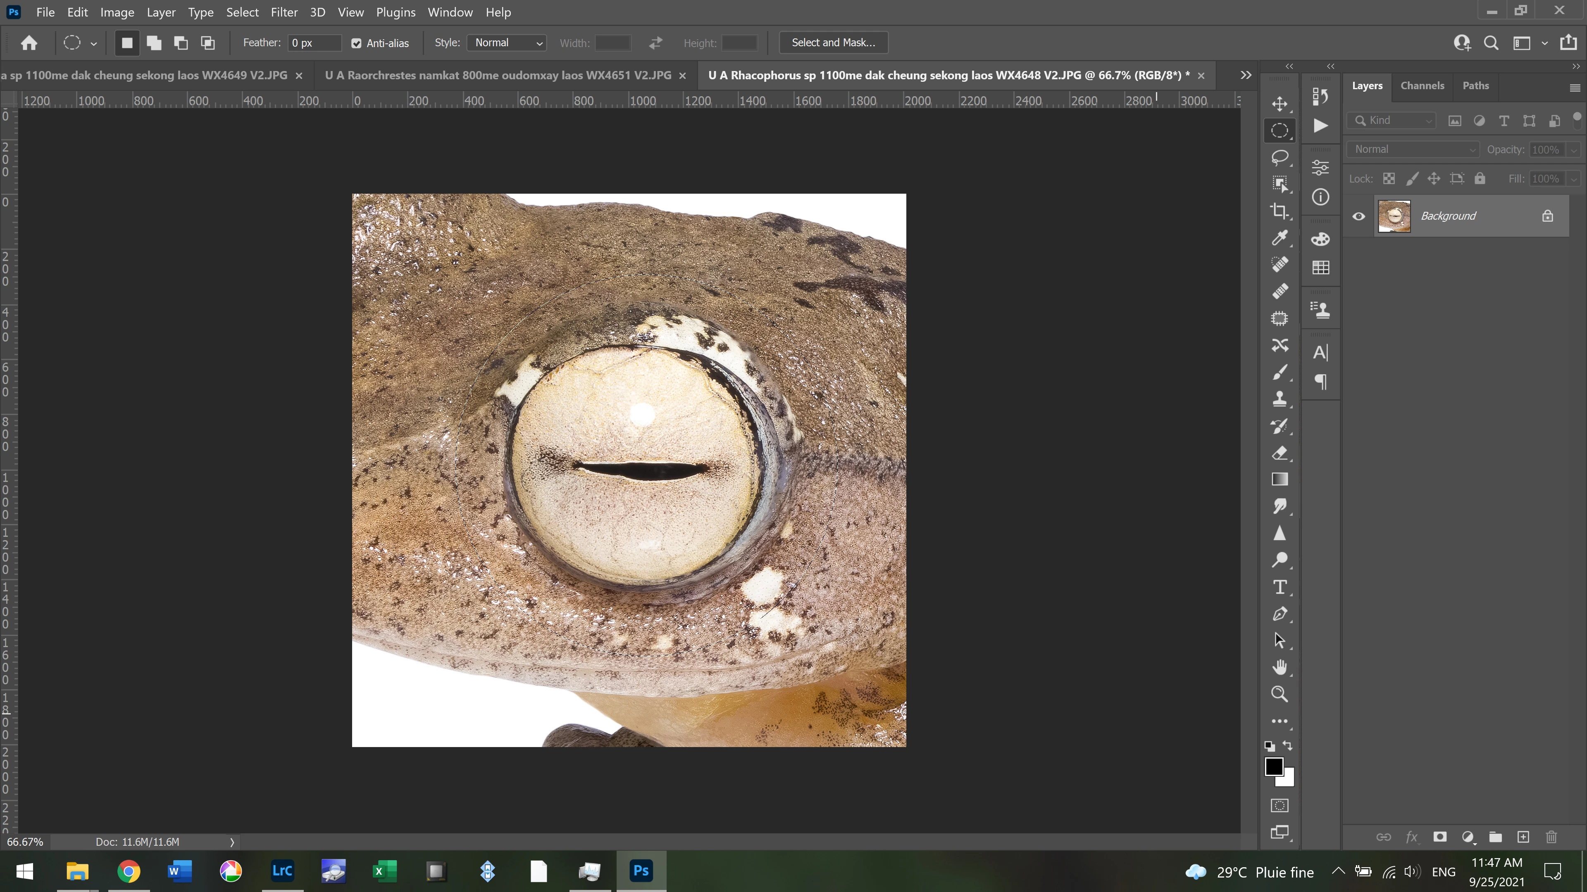Open the Filter menu

click(284, 12)
